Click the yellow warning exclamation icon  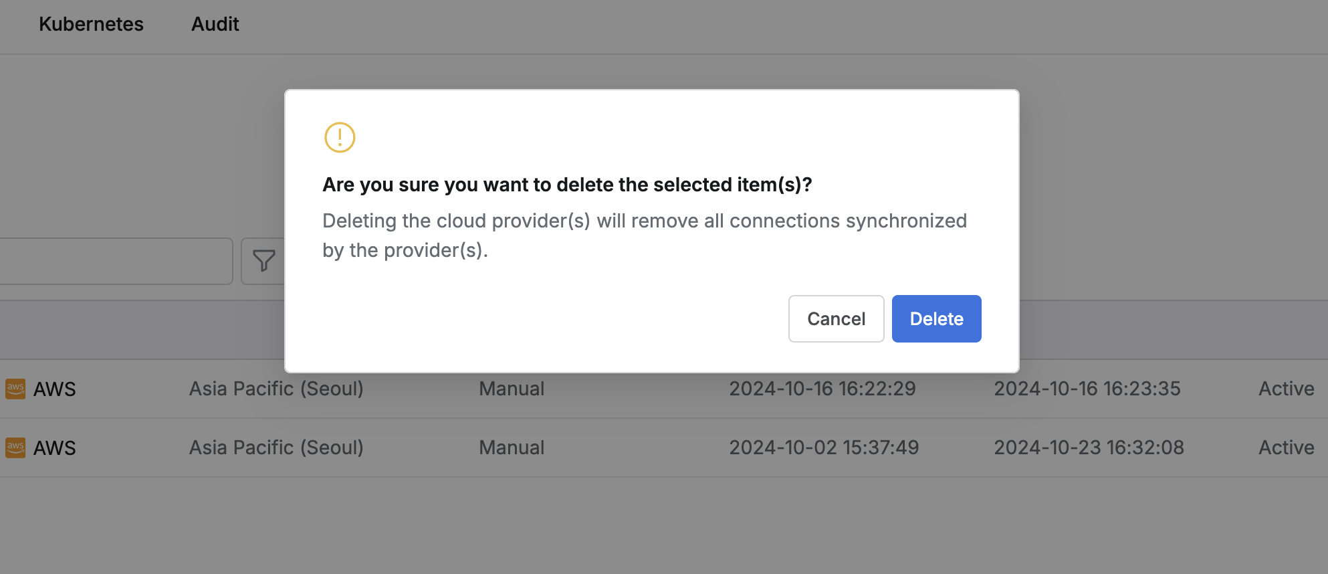click(340, 137)
